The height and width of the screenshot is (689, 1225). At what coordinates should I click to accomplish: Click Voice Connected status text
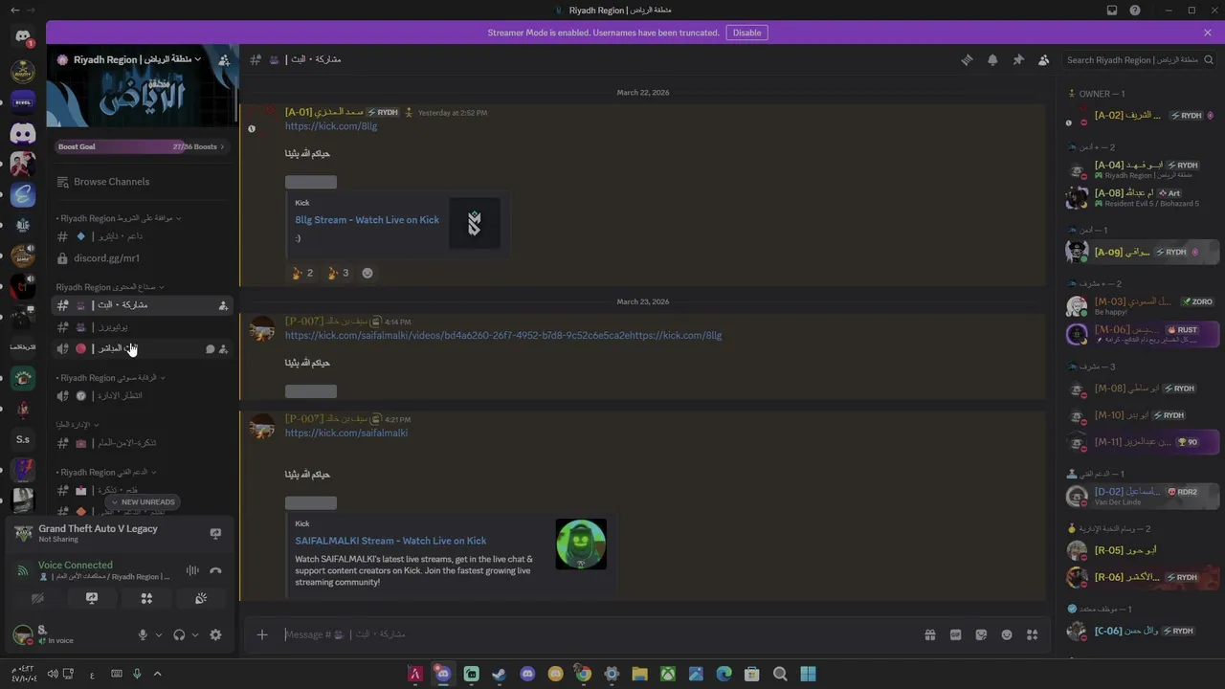(x=75, y=566)
